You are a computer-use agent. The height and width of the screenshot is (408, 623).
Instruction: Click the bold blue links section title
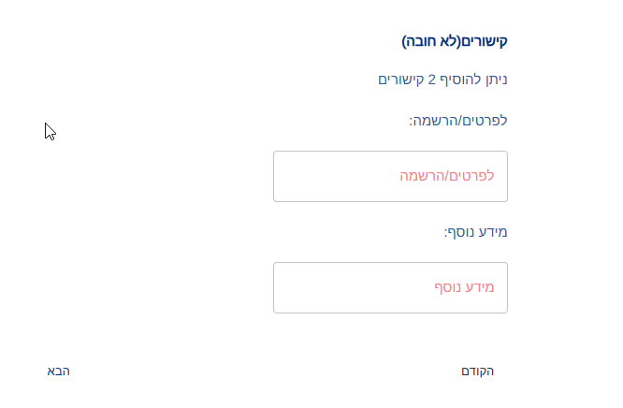point(455,41)
